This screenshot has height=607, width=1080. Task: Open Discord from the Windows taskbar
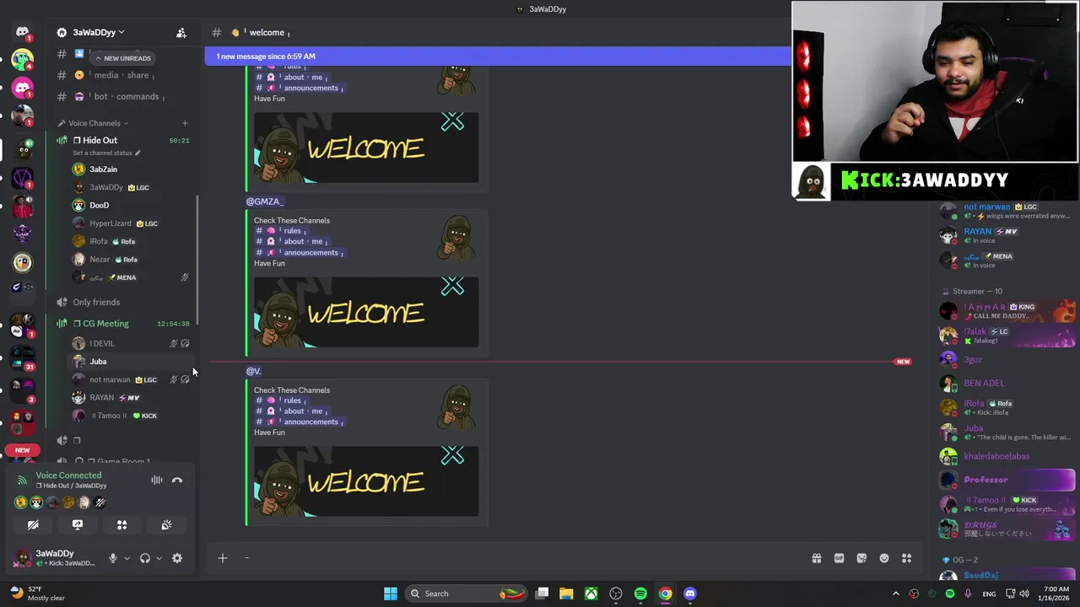tap(690, 594)
